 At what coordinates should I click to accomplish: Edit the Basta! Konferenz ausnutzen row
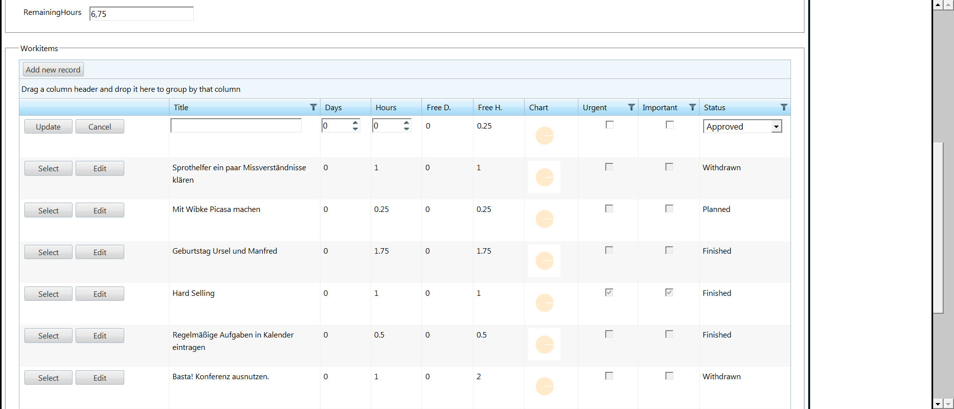(100, 378)
